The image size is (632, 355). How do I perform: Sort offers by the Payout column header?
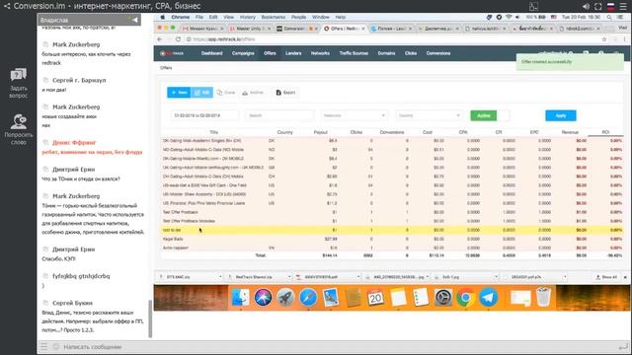(x=320, y=132)
